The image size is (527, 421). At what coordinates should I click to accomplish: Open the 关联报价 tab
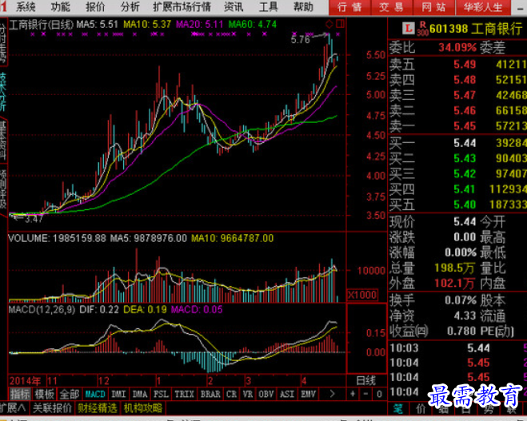52,408
